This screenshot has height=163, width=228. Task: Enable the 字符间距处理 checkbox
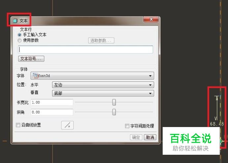point(127,126)
